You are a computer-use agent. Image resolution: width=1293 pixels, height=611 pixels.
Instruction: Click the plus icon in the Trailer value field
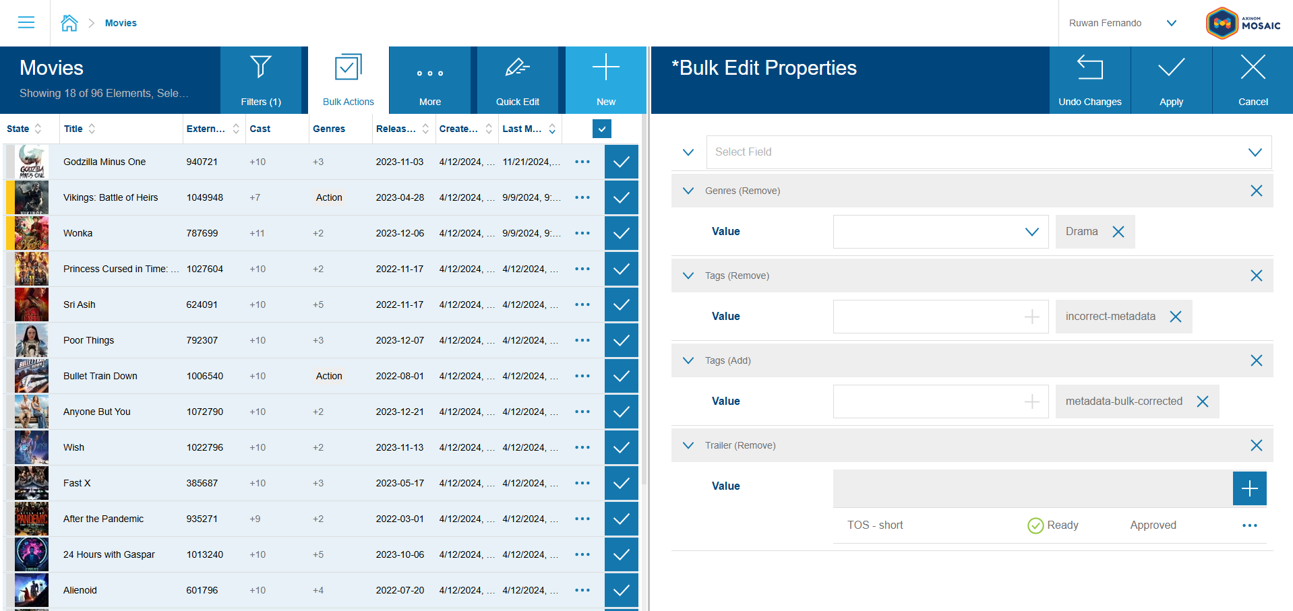1249,488
